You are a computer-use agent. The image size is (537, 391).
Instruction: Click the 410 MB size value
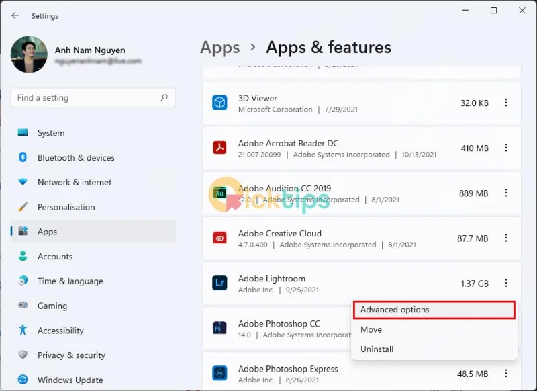[475, 148]
